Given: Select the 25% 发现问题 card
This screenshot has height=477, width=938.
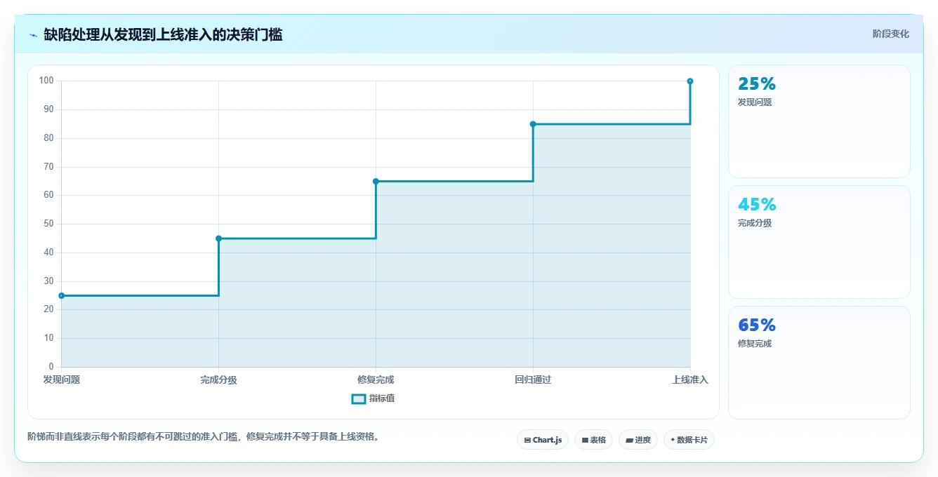Looking at the screenshot, I should coord(819,121).
